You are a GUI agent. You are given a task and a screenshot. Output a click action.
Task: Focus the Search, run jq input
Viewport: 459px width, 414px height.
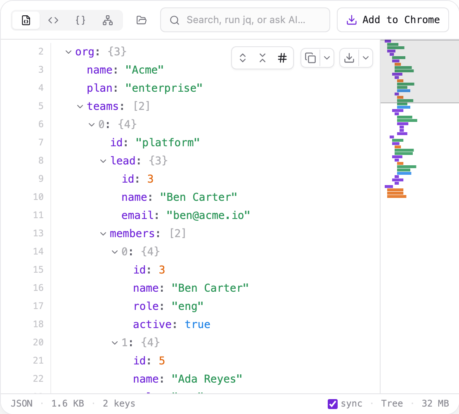(245, 20)
